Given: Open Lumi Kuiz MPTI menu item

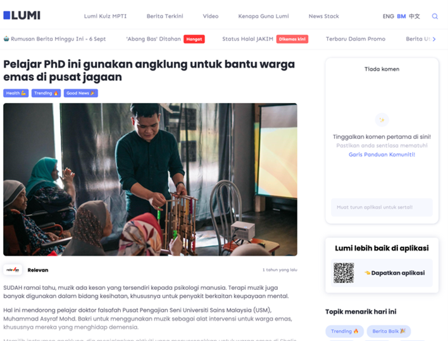Looking at the screenshot, I should tap(105, 16).
